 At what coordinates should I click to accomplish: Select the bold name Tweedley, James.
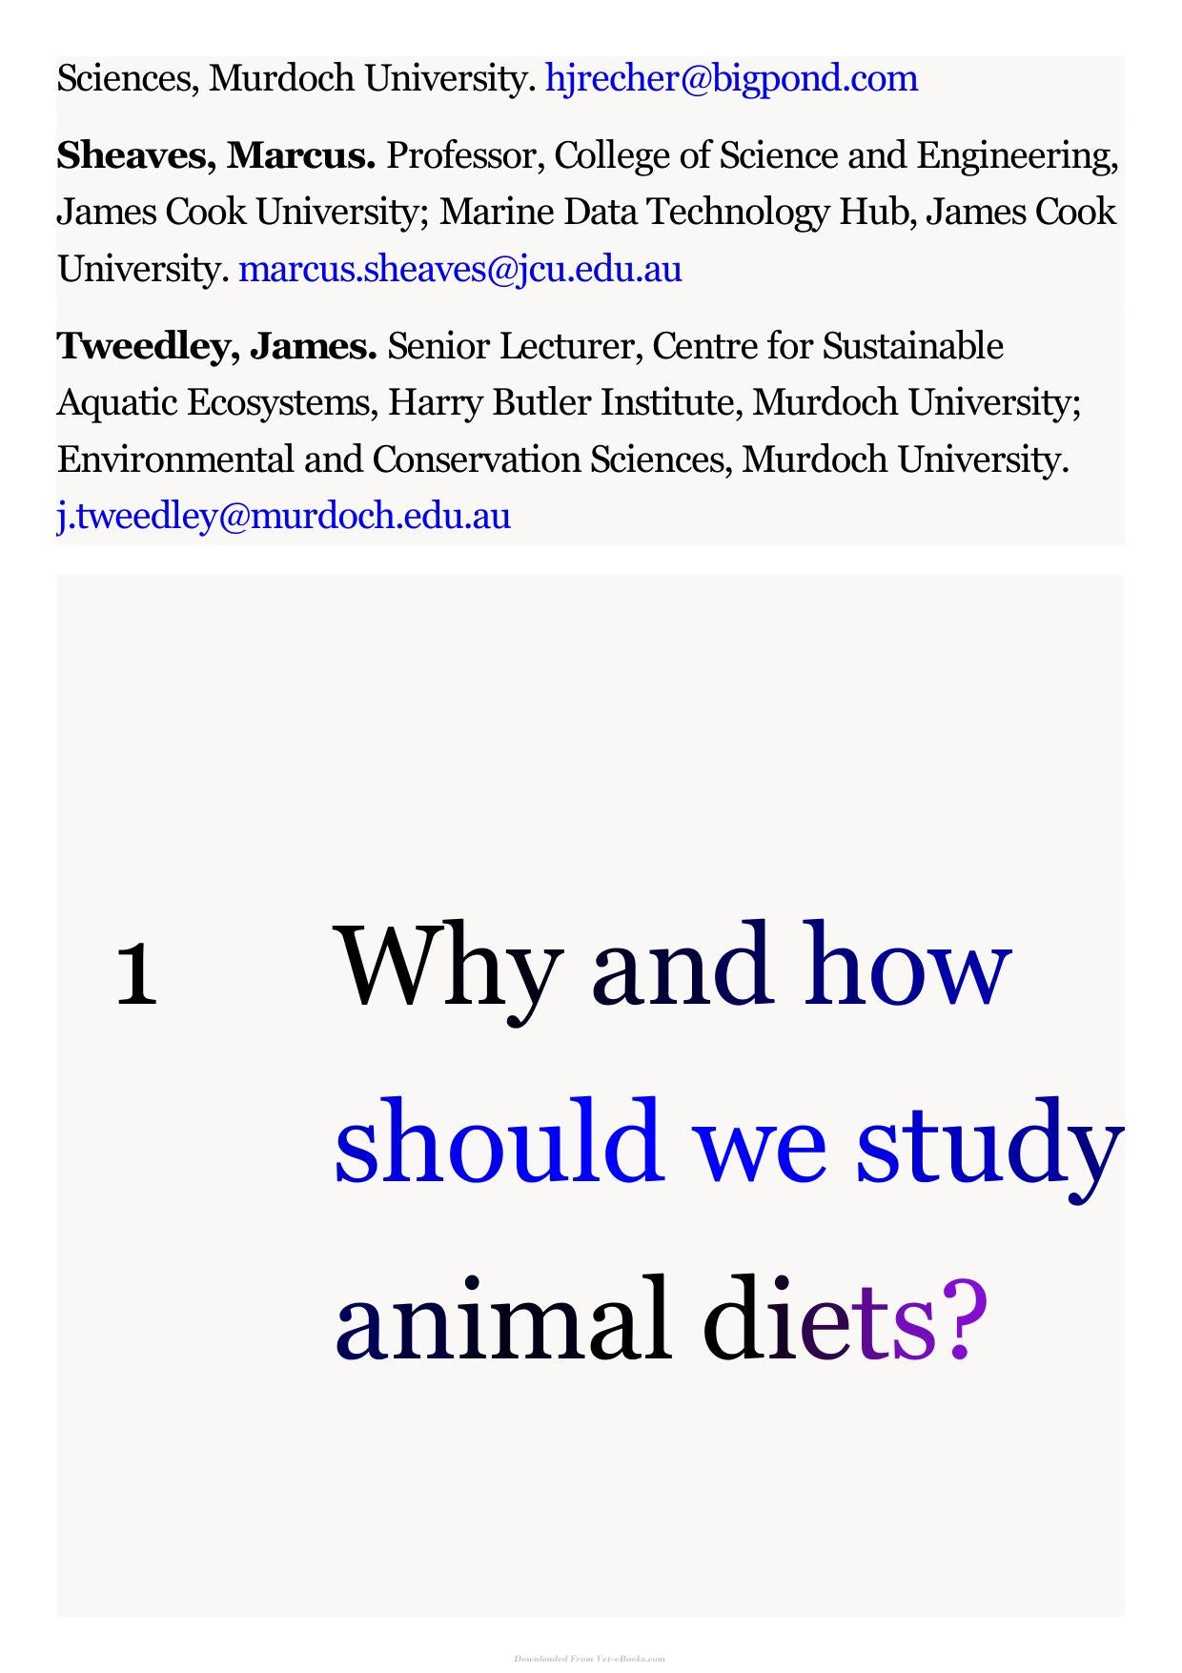(x=217, y=346)
